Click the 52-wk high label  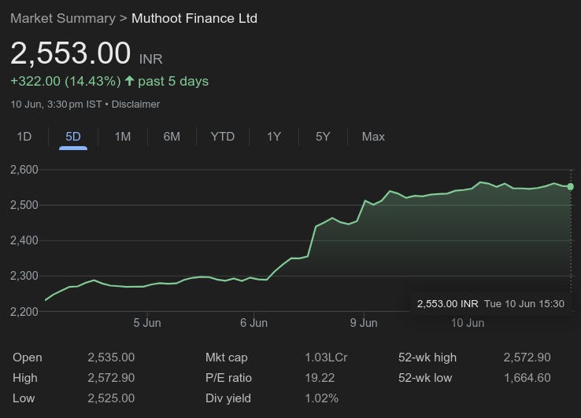[427, 357]
